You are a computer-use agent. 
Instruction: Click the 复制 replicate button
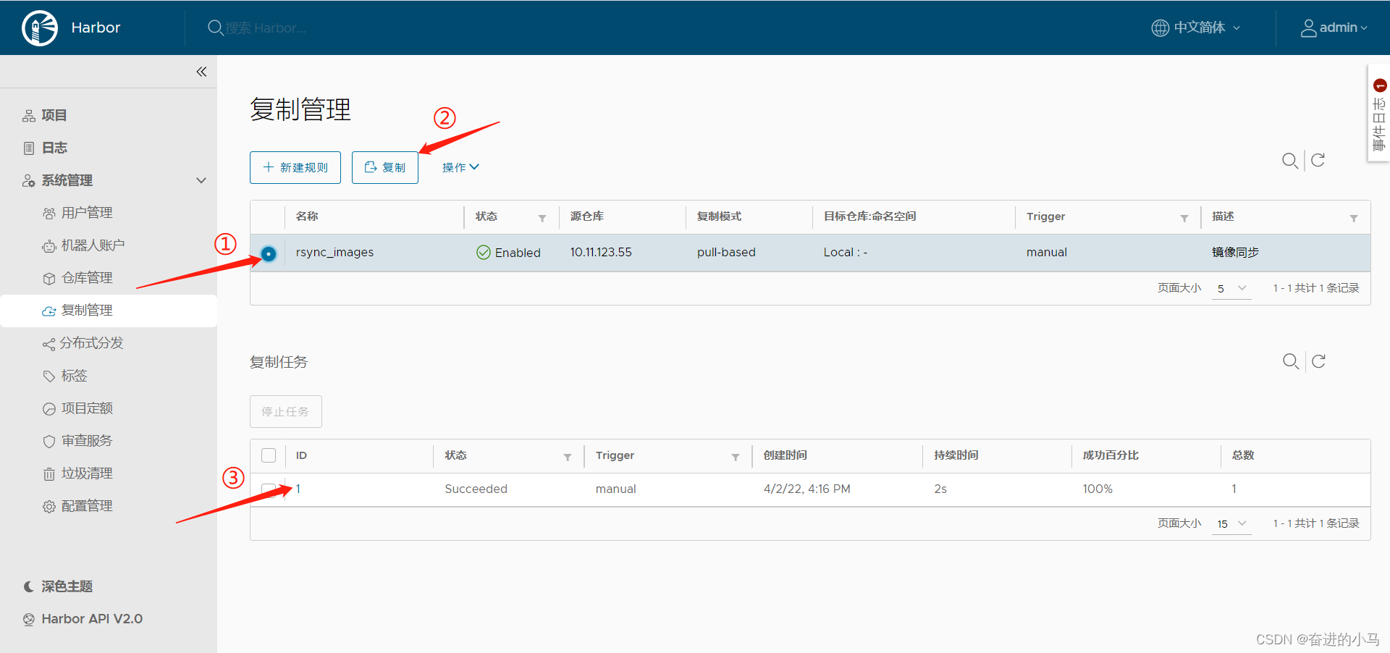[x=385, y=167]
